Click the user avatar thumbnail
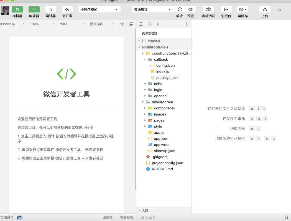291x221 pixels. tap(5, 10)
